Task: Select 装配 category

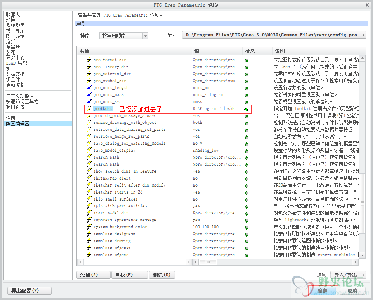Action: click(11, 52)
